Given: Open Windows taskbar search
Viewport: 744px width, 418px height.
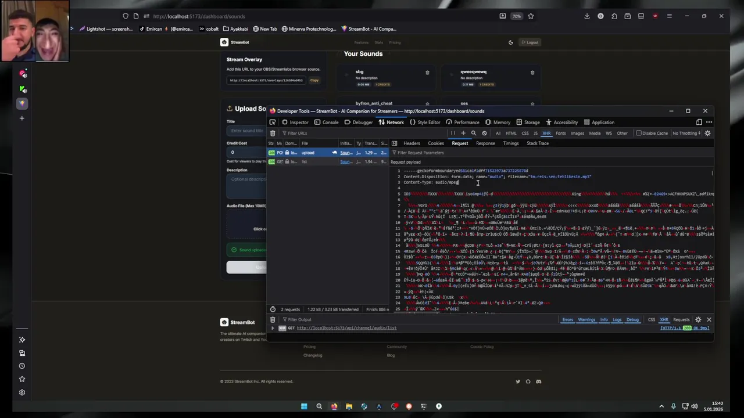Looking at the screenshot, I should [319, 406].
